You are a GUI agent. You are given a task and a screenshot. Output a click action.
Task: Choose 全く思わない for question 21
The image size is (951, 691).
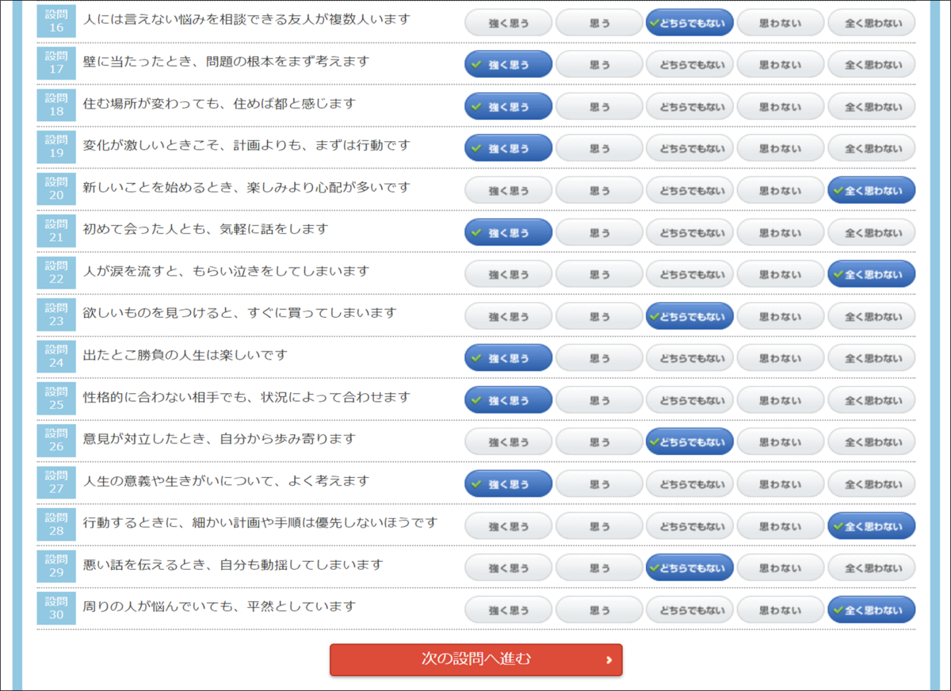(x=872, y=232)
